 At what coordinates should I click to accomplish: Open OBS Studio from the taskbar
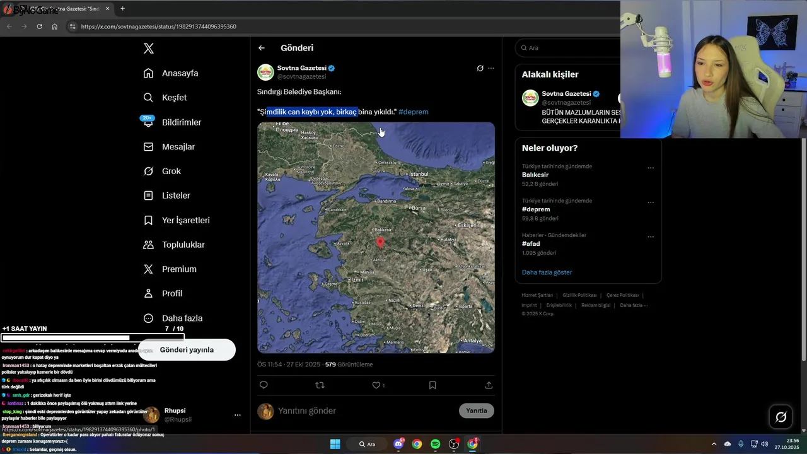pos(453,444)
